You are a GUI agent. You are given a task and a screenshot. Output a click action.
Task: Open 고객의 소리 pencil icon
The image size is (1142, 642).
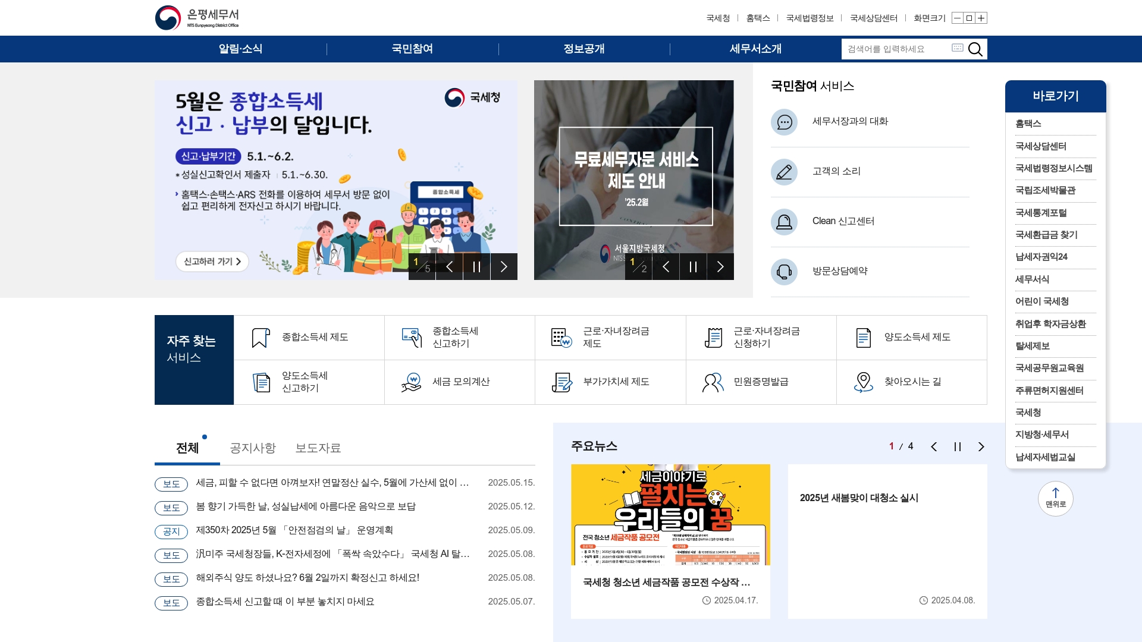pos(784,172)
